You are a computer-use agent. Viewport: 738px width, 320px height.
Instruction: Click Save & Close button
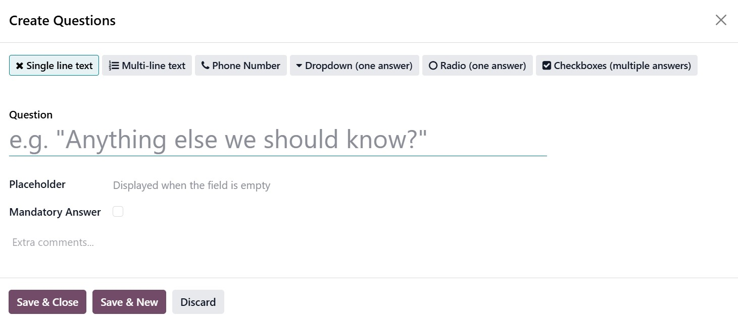click(47, 302)
